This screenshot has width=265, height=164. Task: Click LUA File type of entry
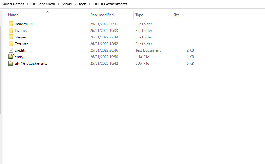[x=142, y=57]
